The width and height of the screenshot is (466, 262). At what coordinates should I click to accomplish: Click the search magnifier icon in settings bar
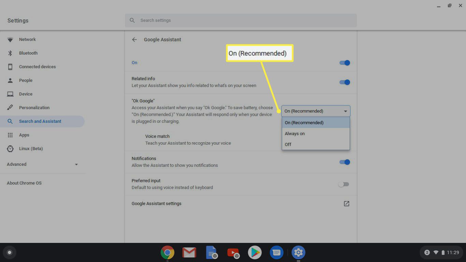(x=132, y=20)
